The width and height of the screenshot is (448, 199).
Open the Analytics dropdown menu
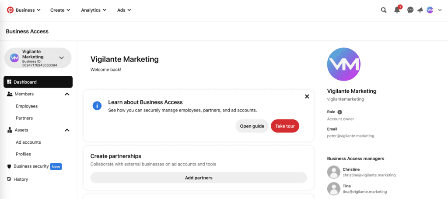click(94, 10)
